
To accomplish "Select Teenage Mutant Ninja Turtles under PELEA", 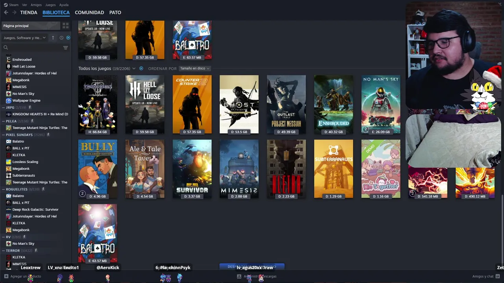I will [x=40, y=128].
